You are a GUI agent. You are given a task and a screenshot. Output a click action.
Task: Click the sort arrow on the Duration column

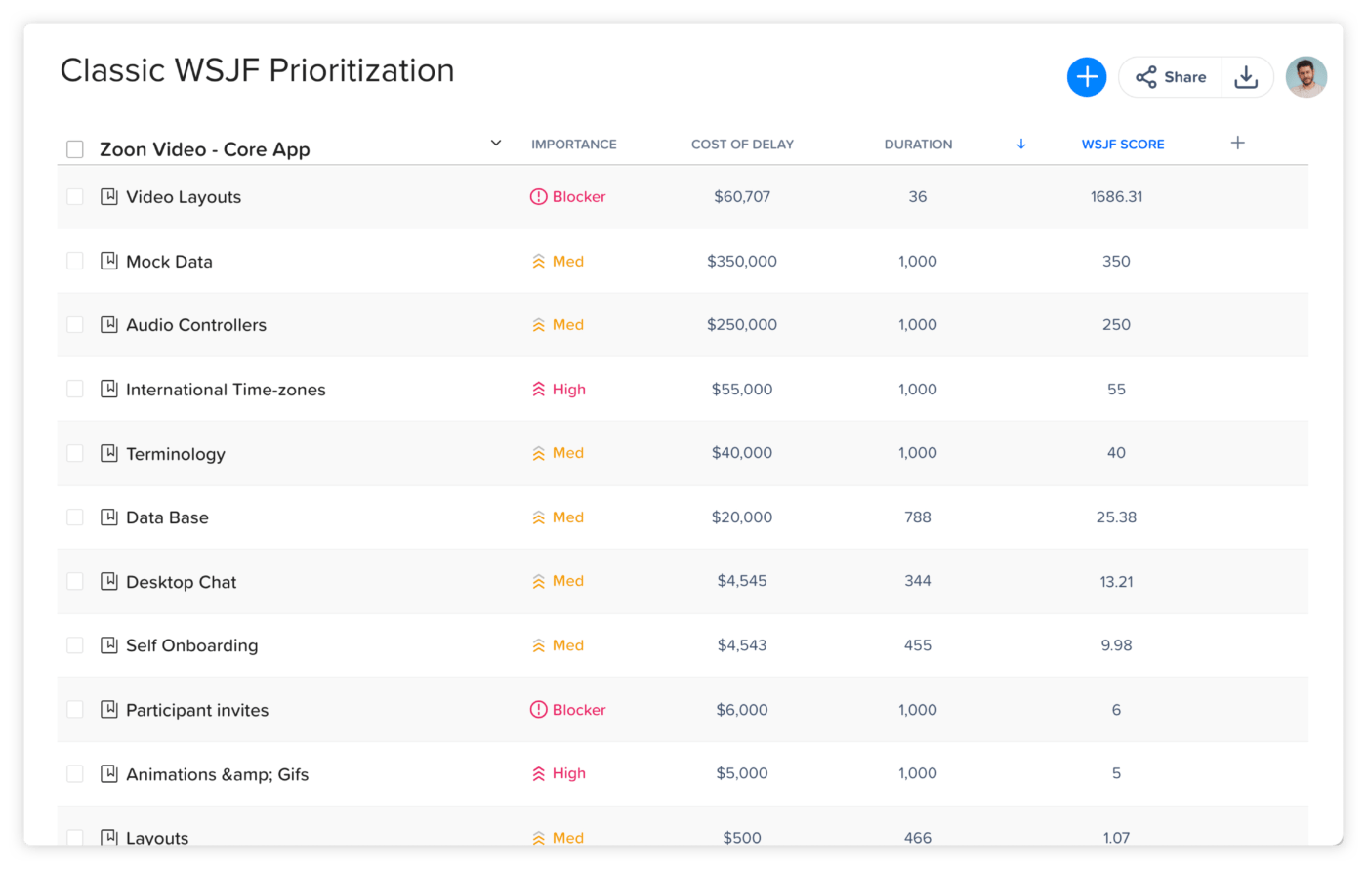(1021, 144)
